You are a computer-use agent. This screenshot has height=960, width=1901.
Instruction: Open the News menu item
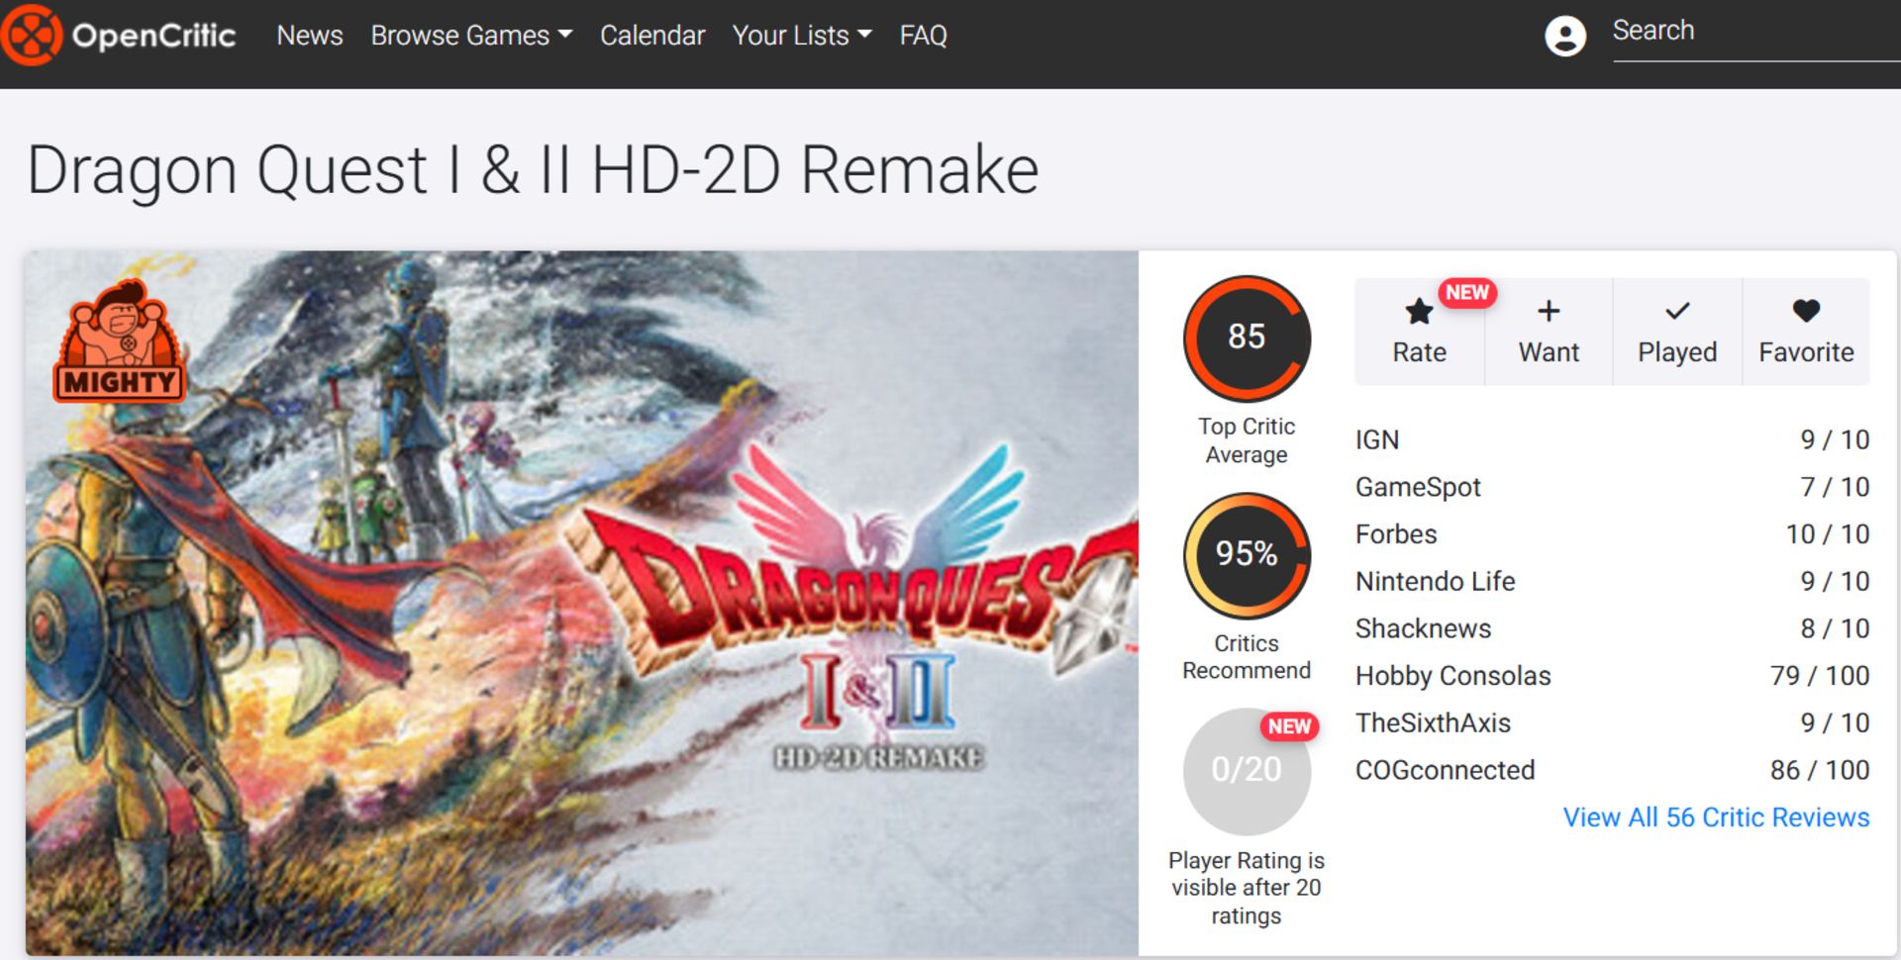point(310,36)
